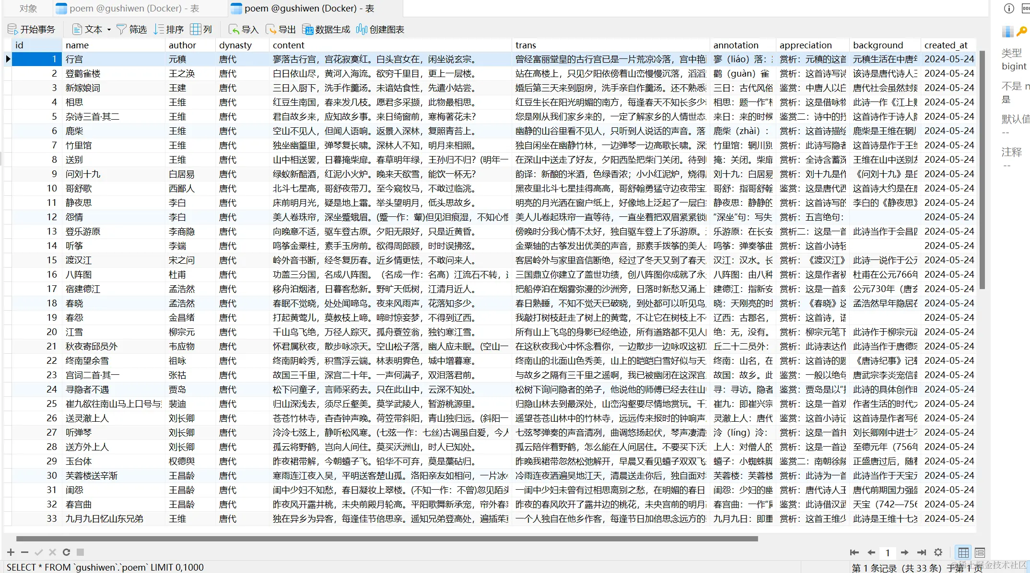Viewport: 1030px width, 573px height.
Task: Switch to form view toggle
Action: [x=980, y=552]
